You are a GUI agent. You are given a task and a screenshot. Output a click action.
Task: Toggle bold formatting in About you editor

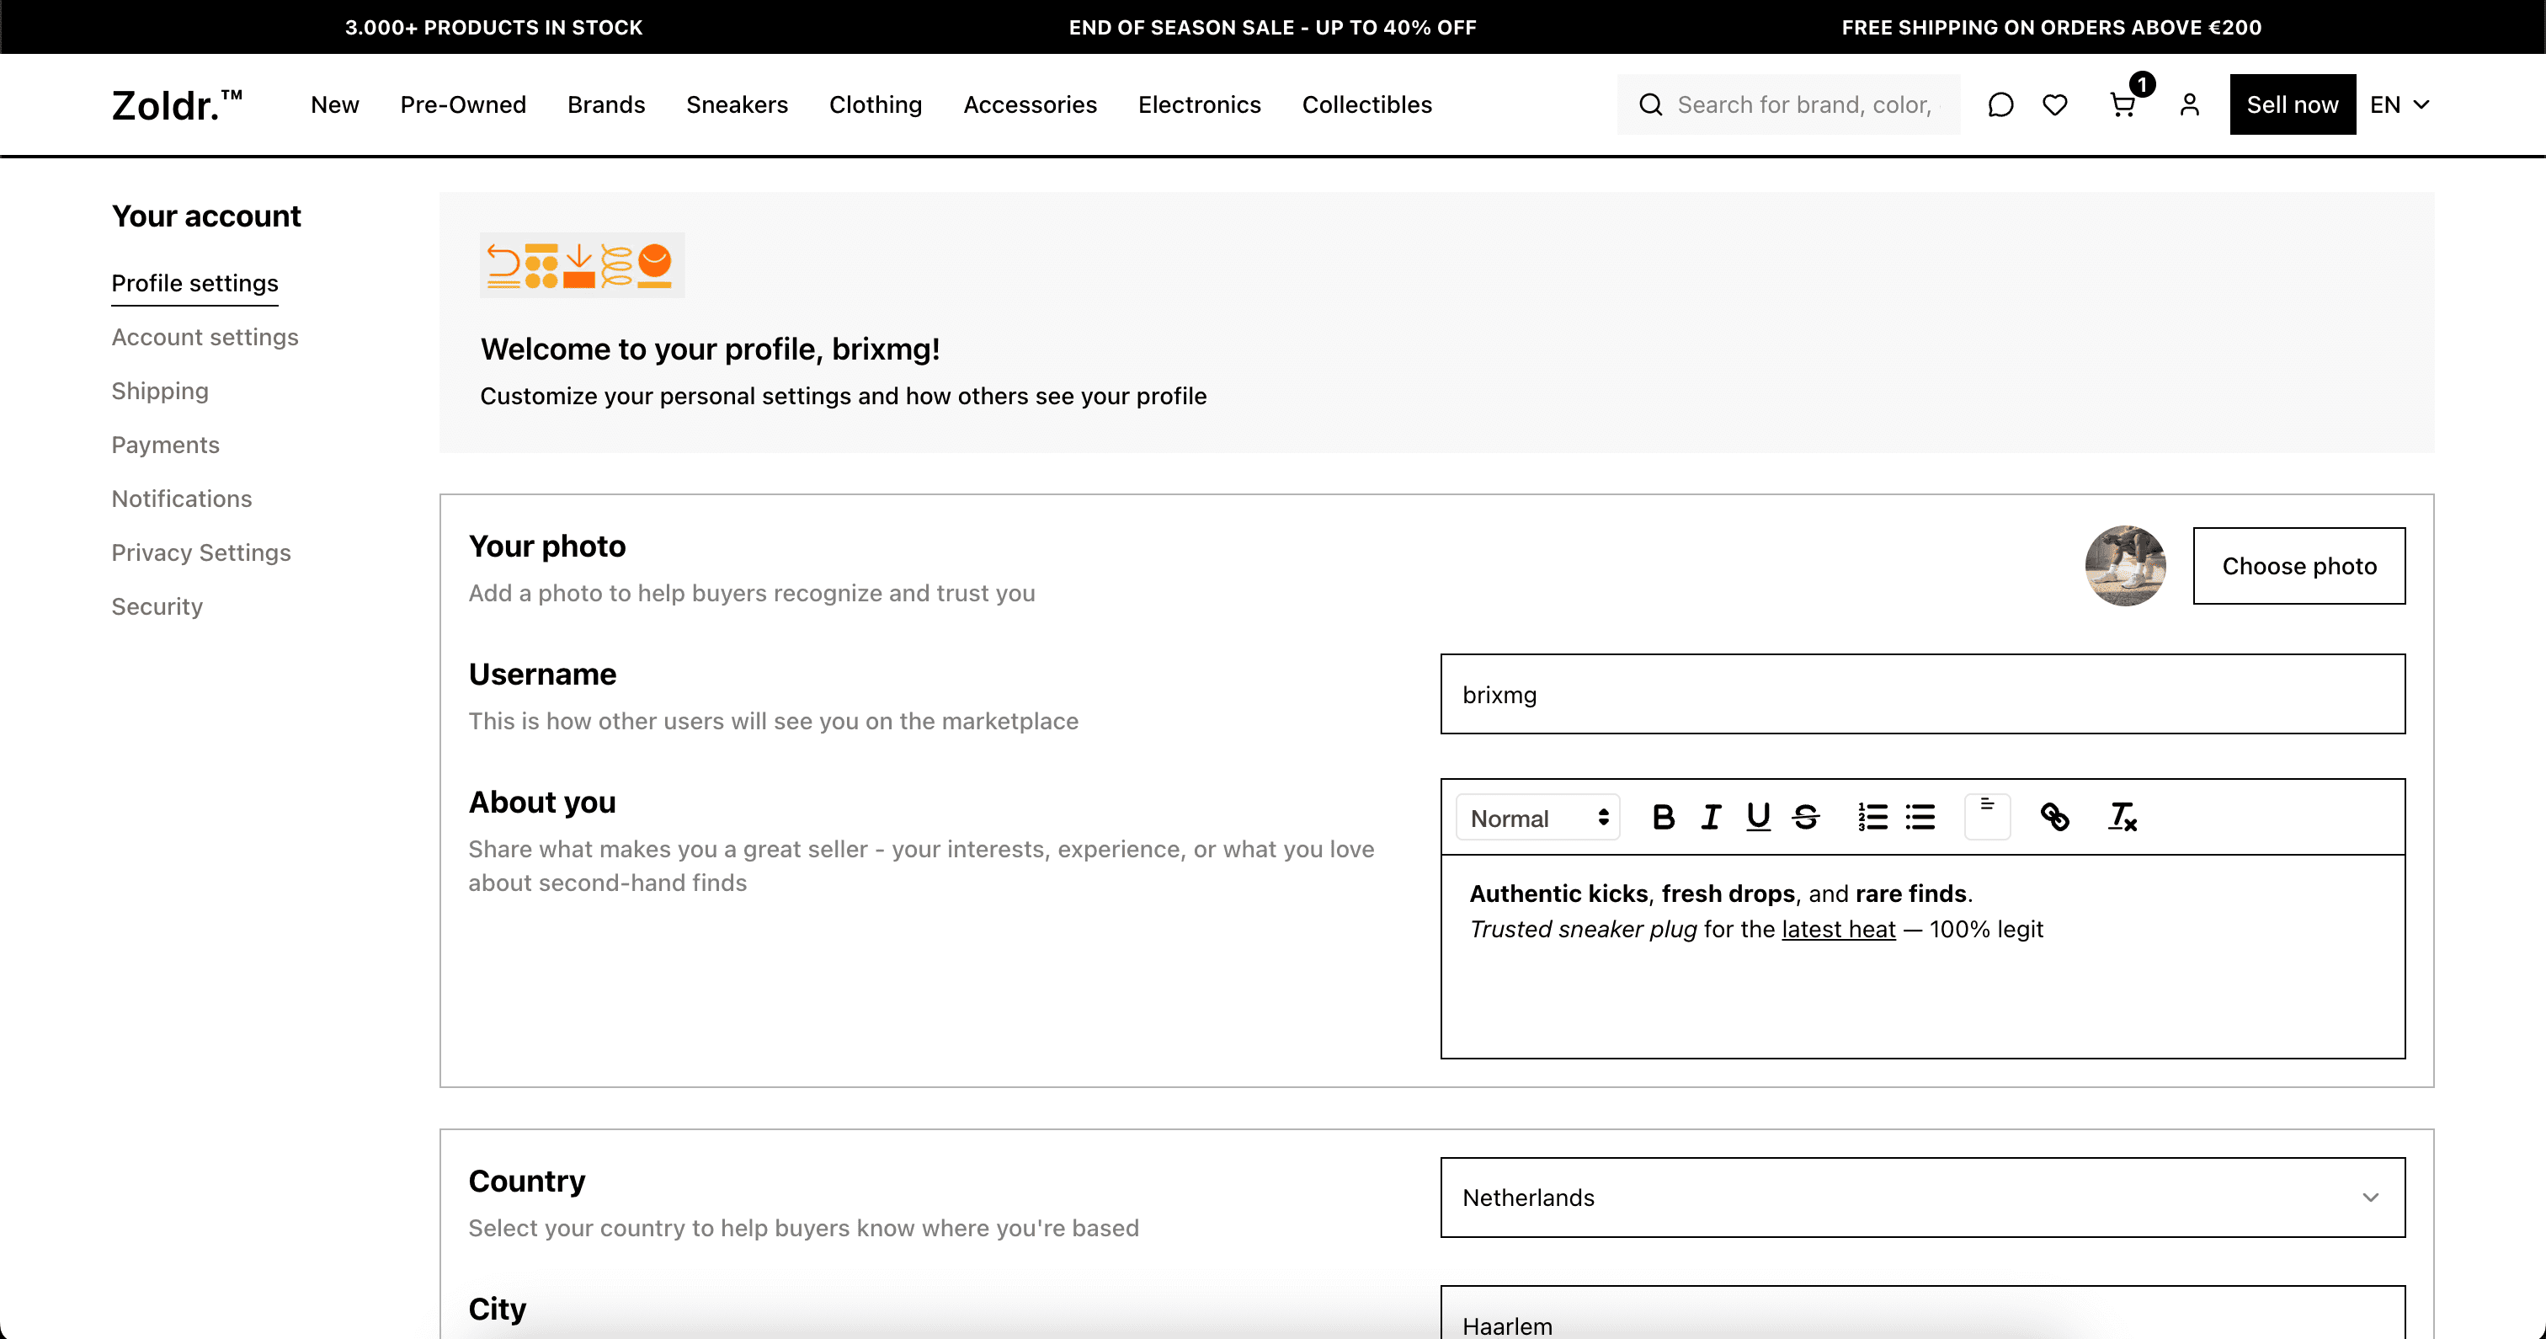tap(1664, 817)
